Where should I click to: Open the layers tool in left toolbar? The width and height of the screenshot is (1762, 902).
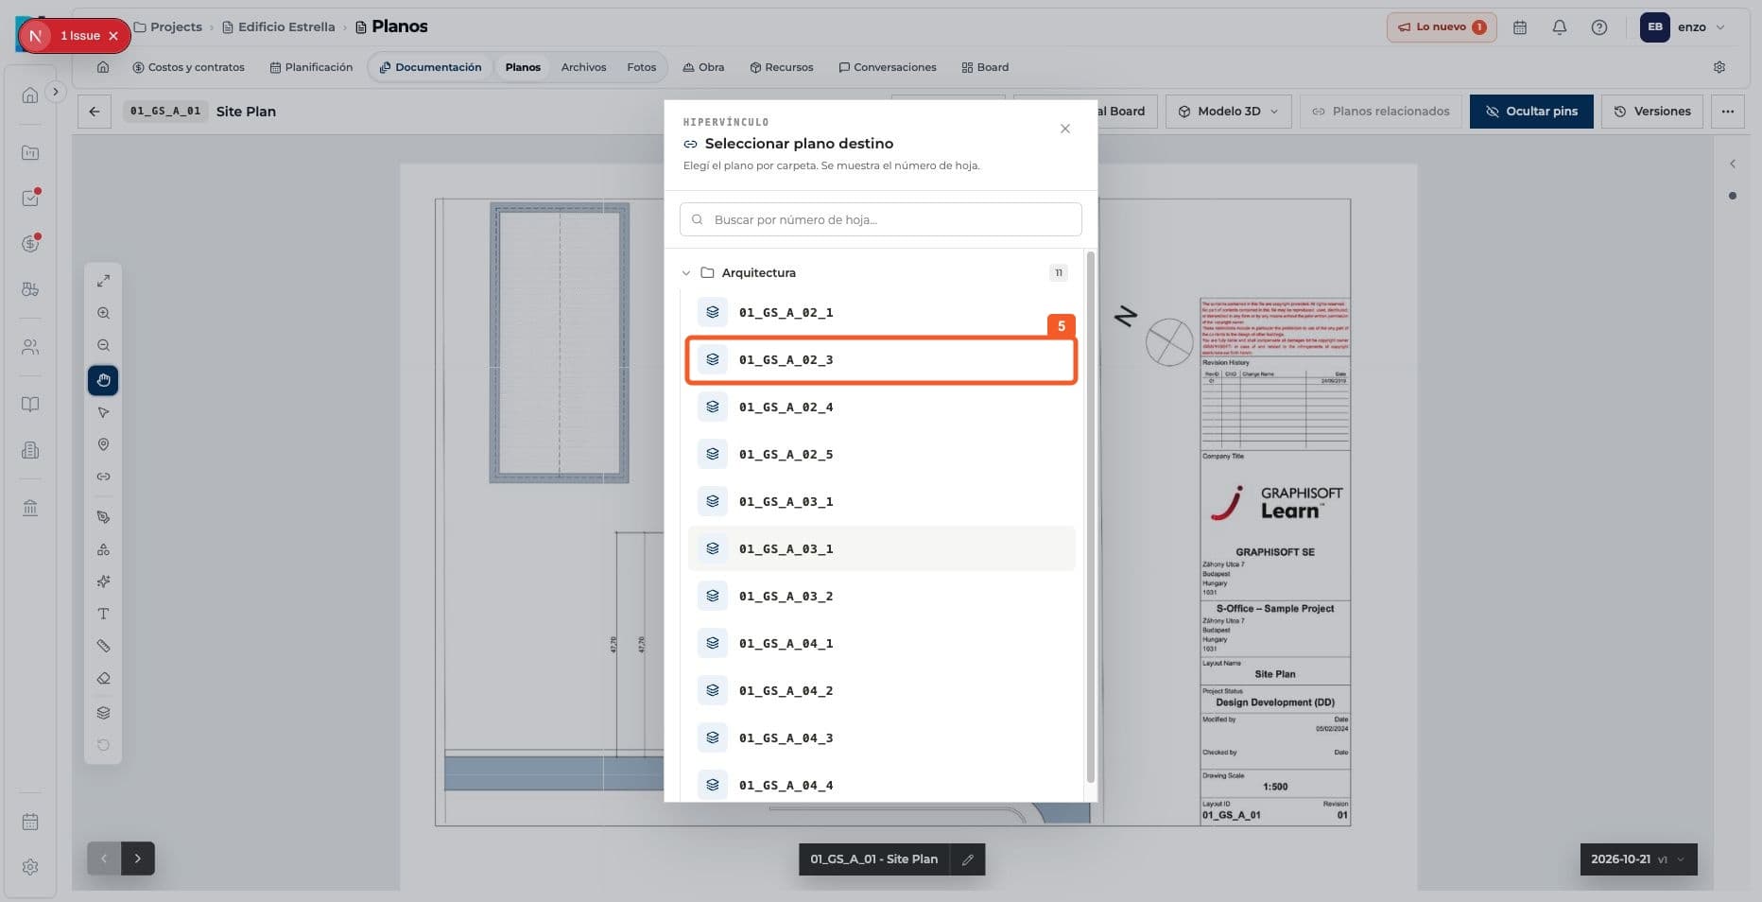103,713
